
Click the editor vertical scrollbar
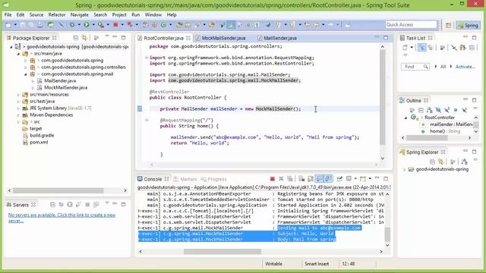pyautogui.click(x=383, y=97)
